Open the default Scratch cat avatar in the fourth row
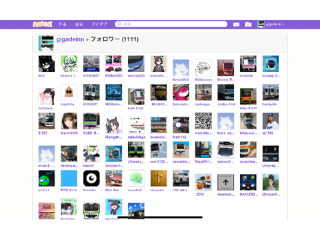The width and height of the screenshot is (320, 240). point(47,154)
